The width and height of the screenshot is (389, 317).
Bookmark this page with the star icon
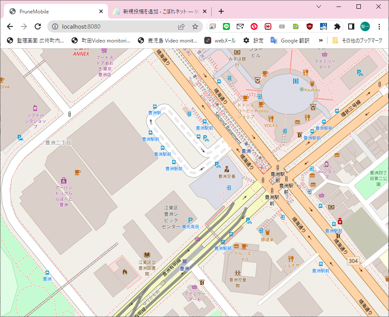(195, 26)
